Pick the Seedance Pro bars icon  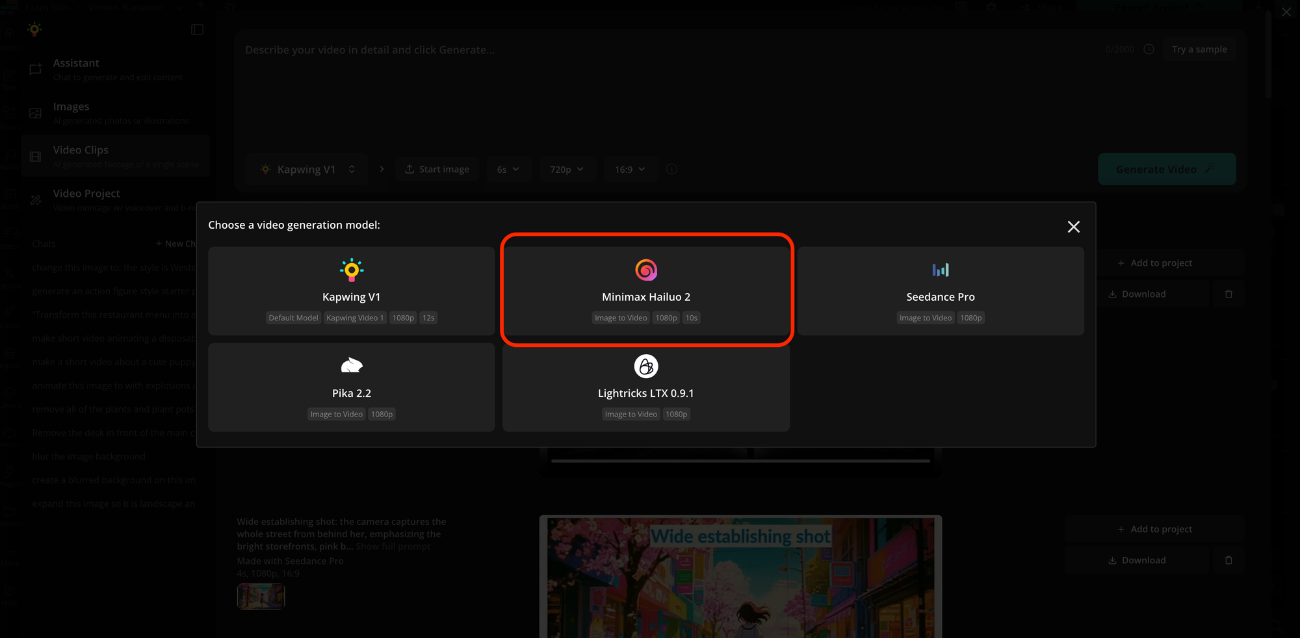click(940, 270)
